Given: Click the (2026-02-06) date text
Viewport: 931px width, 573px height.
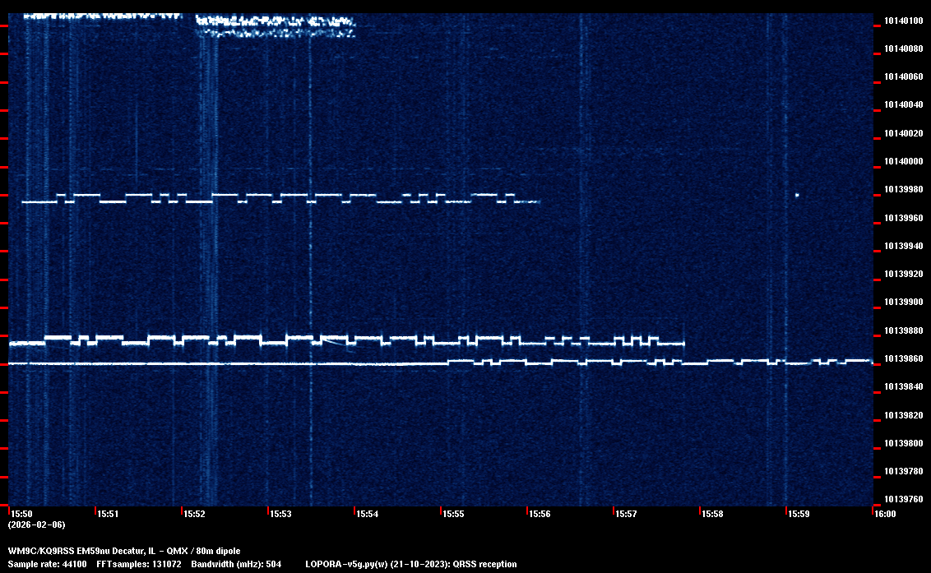Looking at the screenshot, I should click(36, 524).
